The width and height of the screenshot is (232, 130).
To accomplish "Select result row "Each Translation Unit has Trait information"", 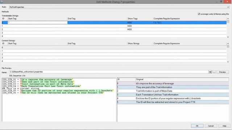I will [x=173, y=95].
